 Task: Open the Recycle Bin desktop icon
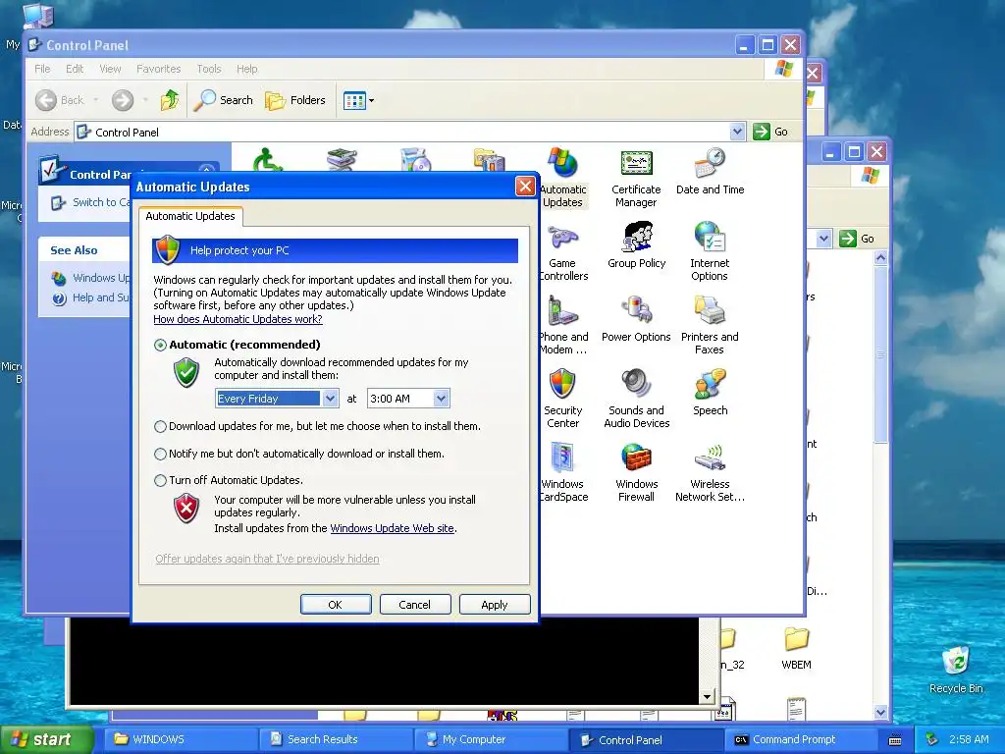click(x=956, y=670)
